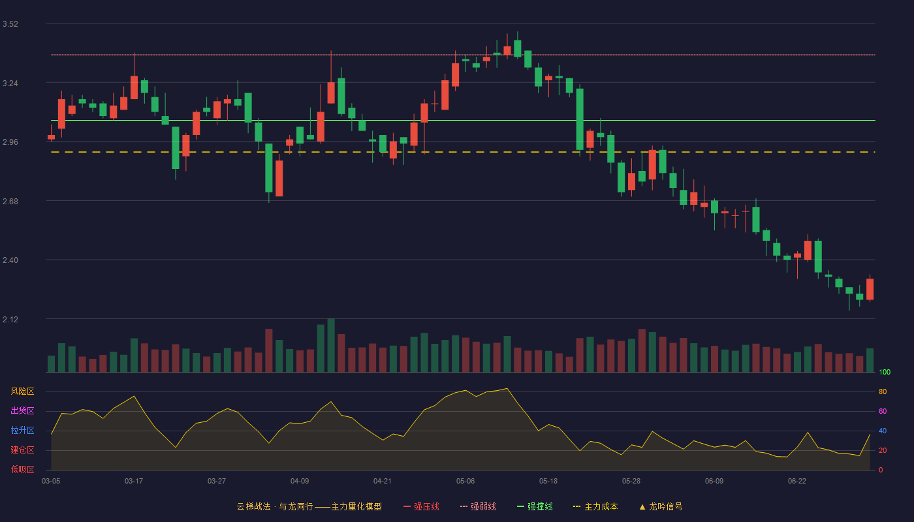Image resolution: width=914 pixels, height=522 pixels.
Task: Click the 80 indicator scale value
Action: pyautogui.click(x=883, y=391)
